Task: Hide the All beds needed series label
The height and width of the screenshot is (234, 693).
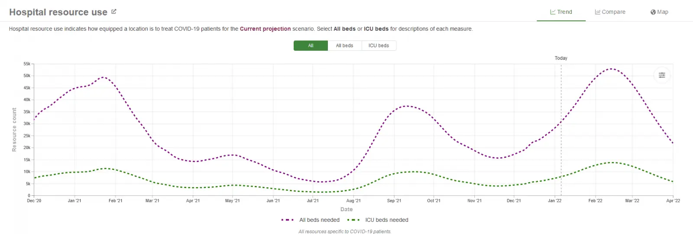Action: pyautogui.click(x=319, y=220)
